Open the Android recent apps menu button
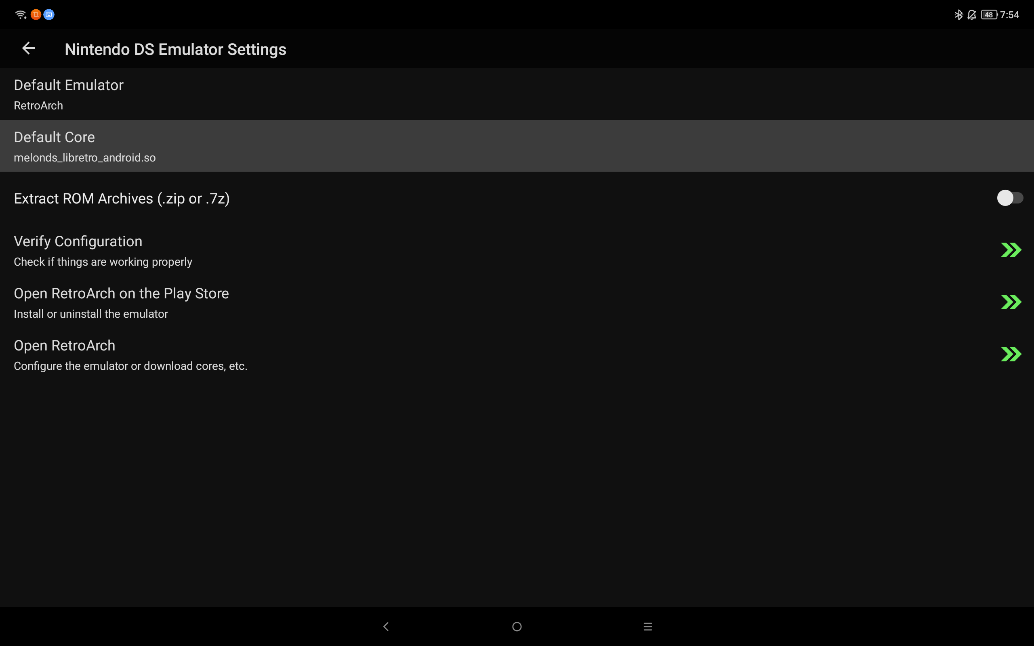This screenshot has height=646, width=1034. coord(648,626)
